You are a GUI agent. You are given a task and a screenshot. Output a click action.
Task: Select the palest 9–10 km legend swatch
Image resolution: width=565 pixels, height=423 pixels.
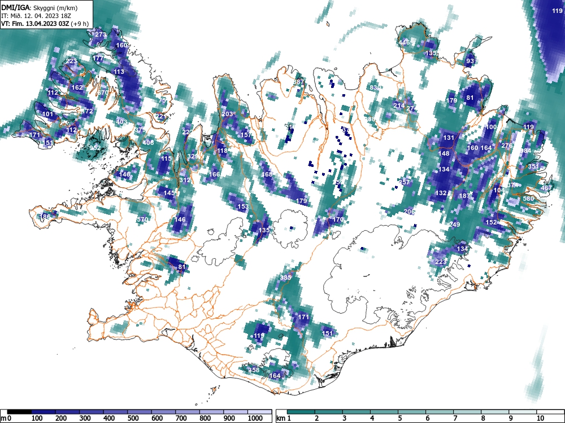(x=523, y=412)
